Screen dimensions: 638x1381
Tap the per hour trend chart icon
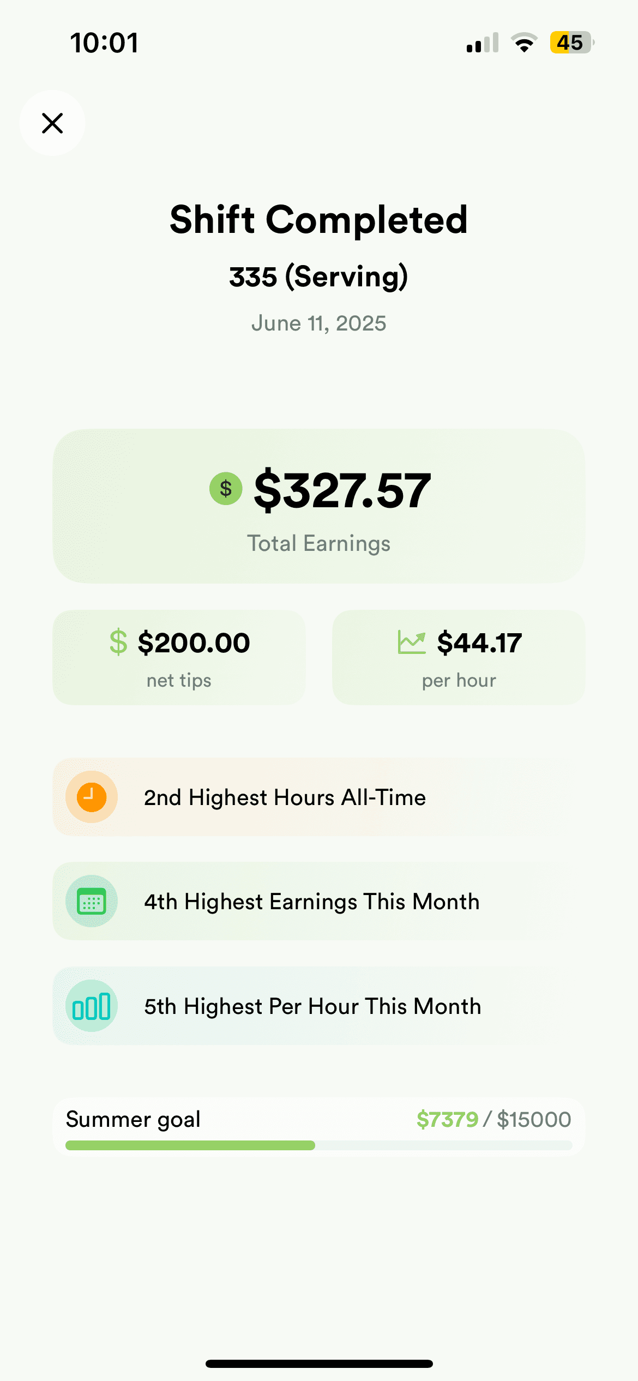[412, 642]
